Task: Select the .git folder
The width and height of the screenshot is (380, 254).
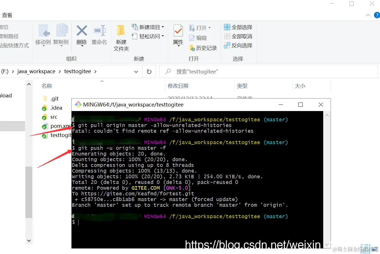Action: [x=54, y=99]
